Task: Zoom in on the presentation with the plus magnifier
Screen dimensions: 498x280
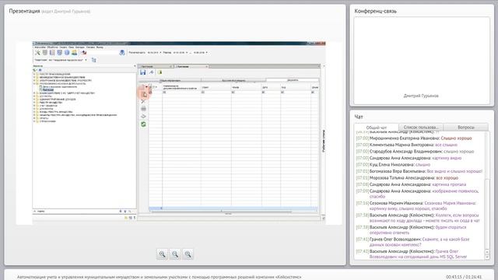Action: point(163,254)
